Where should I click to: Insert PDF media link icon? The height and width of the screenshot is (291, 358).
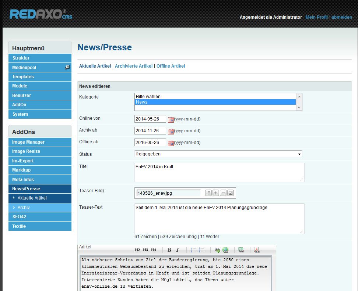tap(257, 250)
